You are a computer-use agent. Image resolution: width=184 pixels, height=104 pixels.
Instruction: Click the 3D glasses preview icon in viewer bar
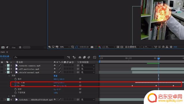[x=57, y=47]
